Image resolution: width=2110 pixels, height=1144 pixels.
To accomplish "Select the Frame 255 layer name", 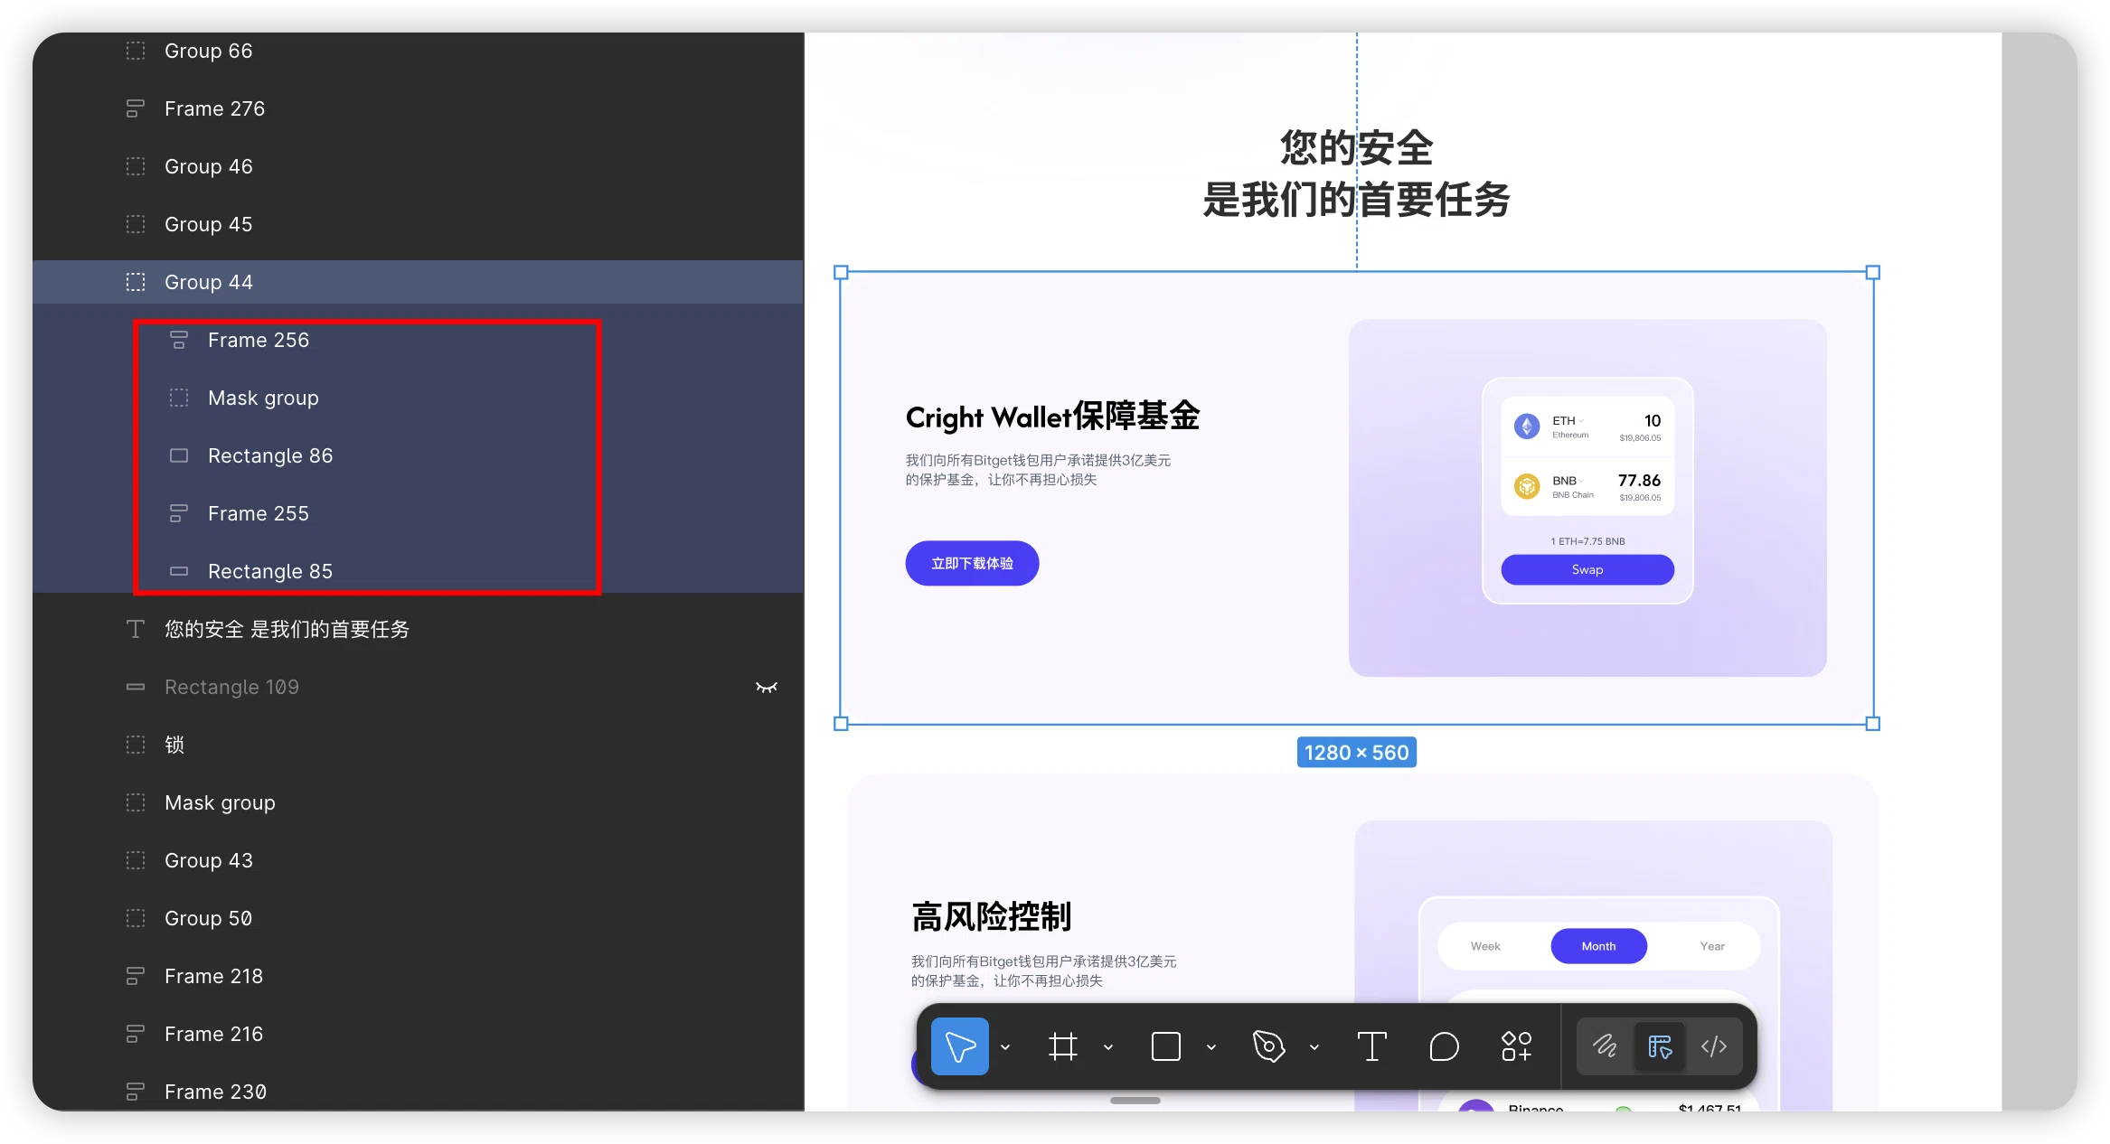I will 259,513.
